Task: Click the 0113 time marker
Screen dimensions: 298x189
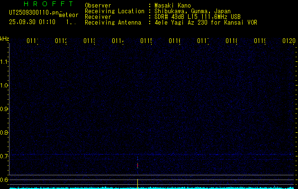Action: 89,41
